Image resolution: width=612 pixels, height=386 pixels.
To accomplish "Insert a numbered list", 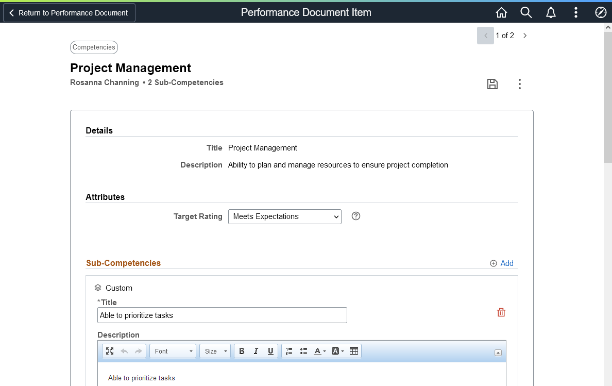I will pyautogui.click(x=289, y=351).
